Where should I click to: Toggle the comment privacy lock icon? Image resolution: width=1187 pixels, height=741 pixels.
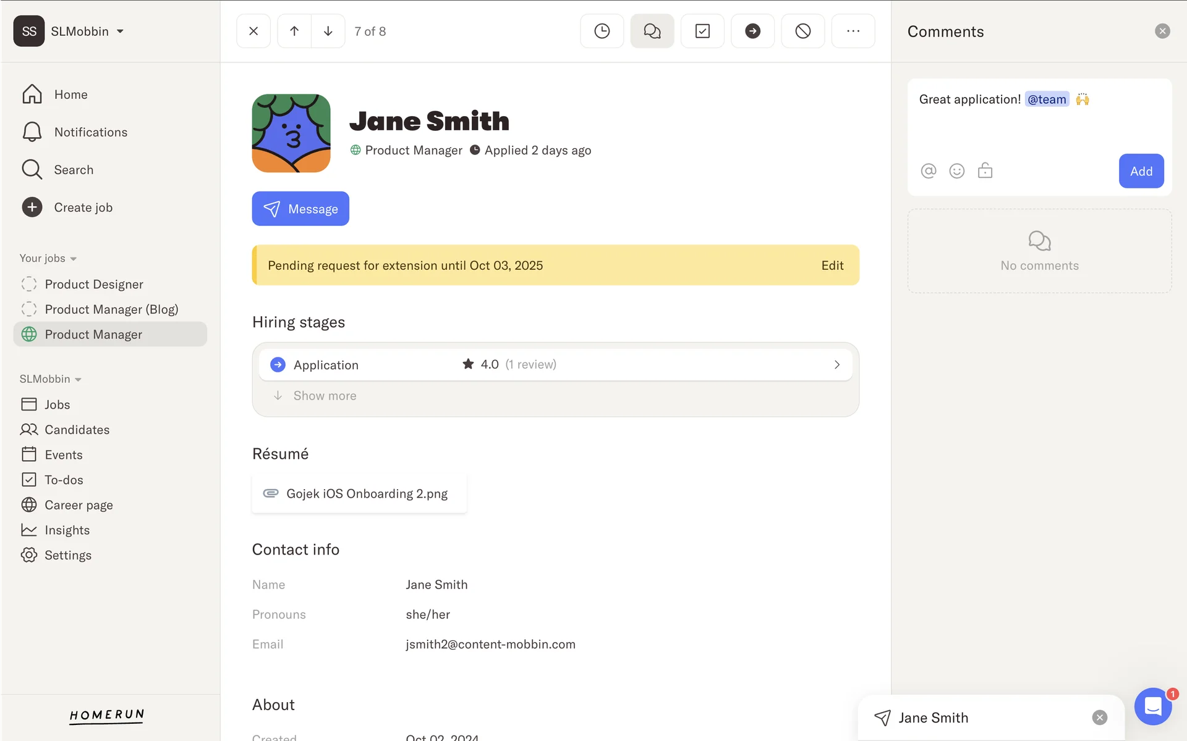click(x=985, y=171)
